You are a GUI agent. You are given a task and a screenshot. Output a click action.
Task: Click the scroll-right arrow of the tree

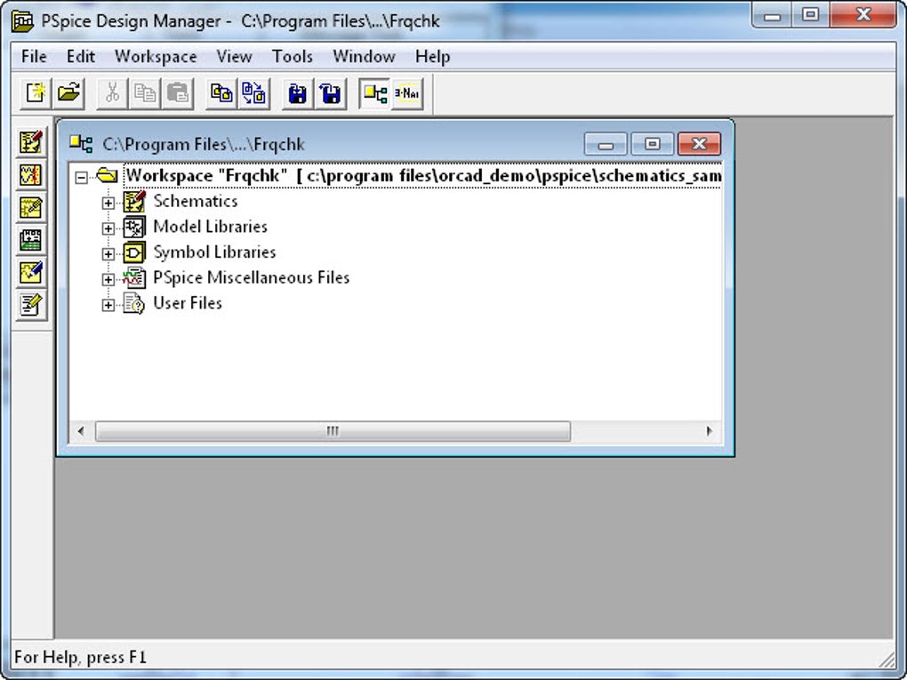tap(710, 431)
